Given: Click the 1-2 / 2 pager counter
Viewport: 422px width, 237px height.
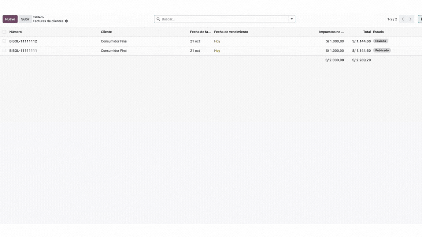Looking at the screenshot, I should pyautogui.click(x=392, y=19).
